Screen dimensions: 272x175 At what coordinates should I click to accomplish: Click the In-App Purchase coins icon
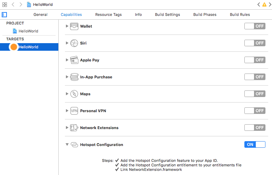pos(74,77)
